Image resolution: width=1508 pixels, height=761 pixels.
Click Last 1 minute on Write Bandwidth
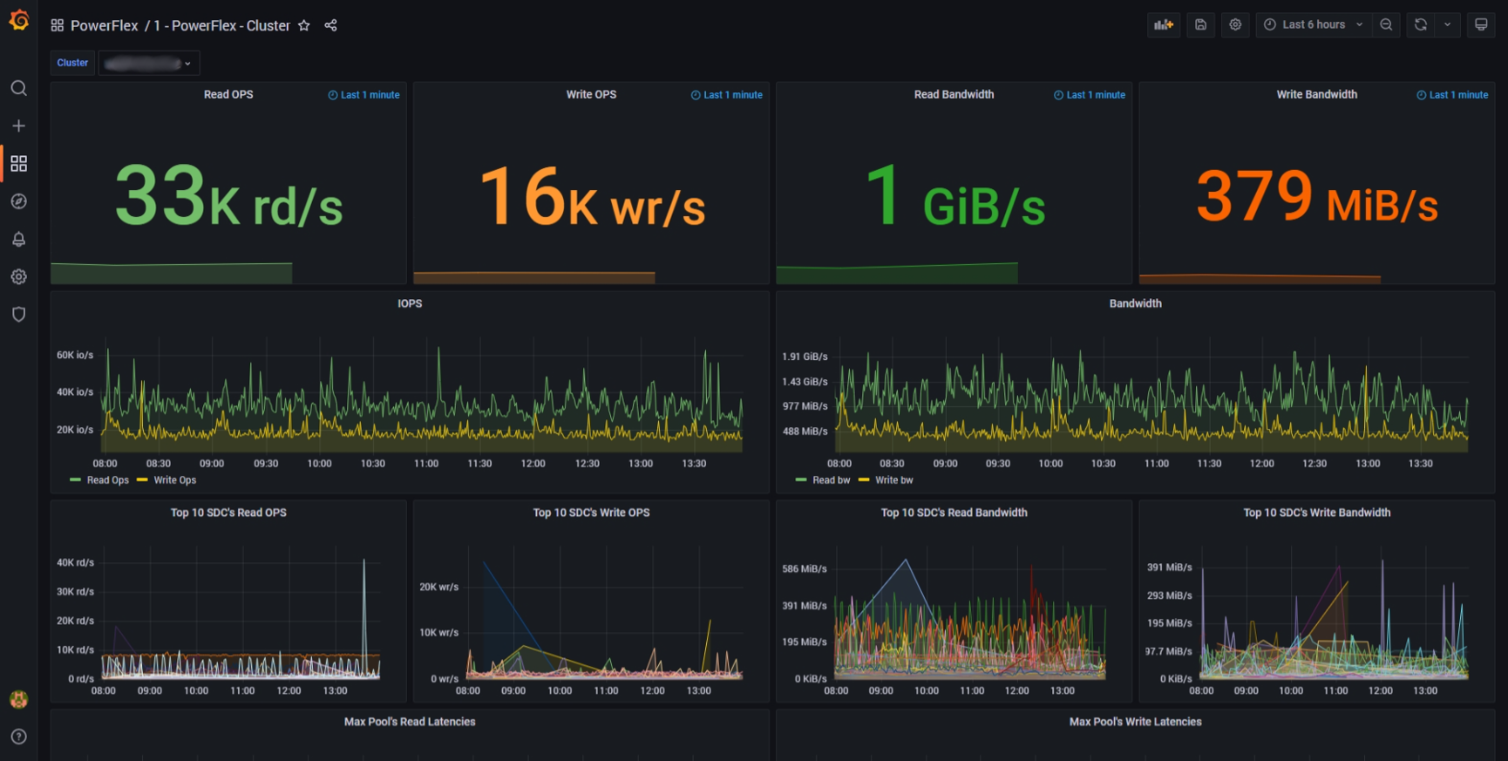tap(1451, 95)
